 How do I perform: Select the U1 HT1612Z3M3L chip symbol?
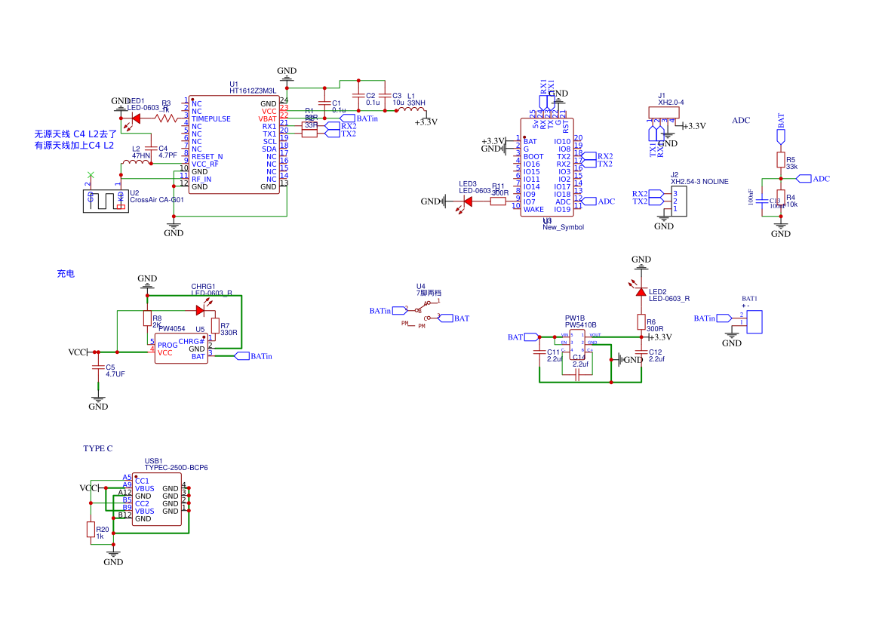pos(234,145)
